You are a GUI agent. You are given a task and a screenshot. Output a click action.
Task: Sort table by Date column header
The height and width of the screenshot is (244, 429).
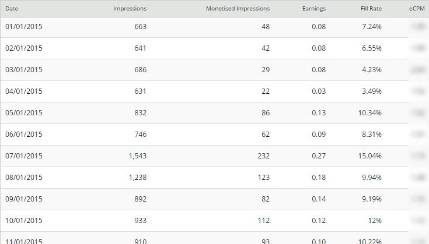tap(12, 9)
